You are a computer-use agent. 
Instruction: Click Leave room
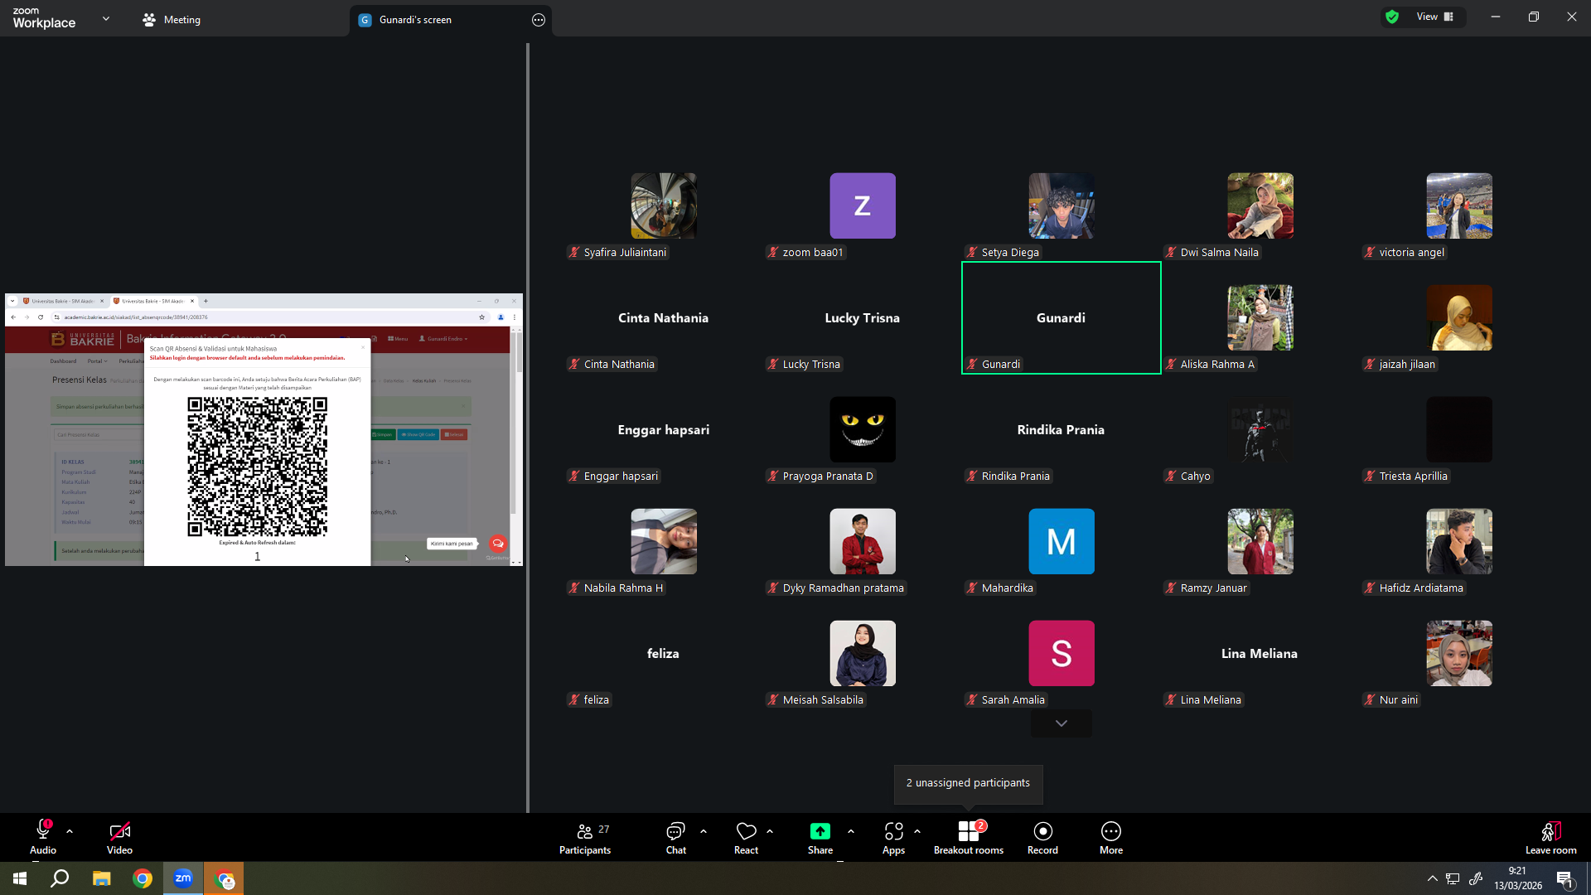coord(1550,837)
